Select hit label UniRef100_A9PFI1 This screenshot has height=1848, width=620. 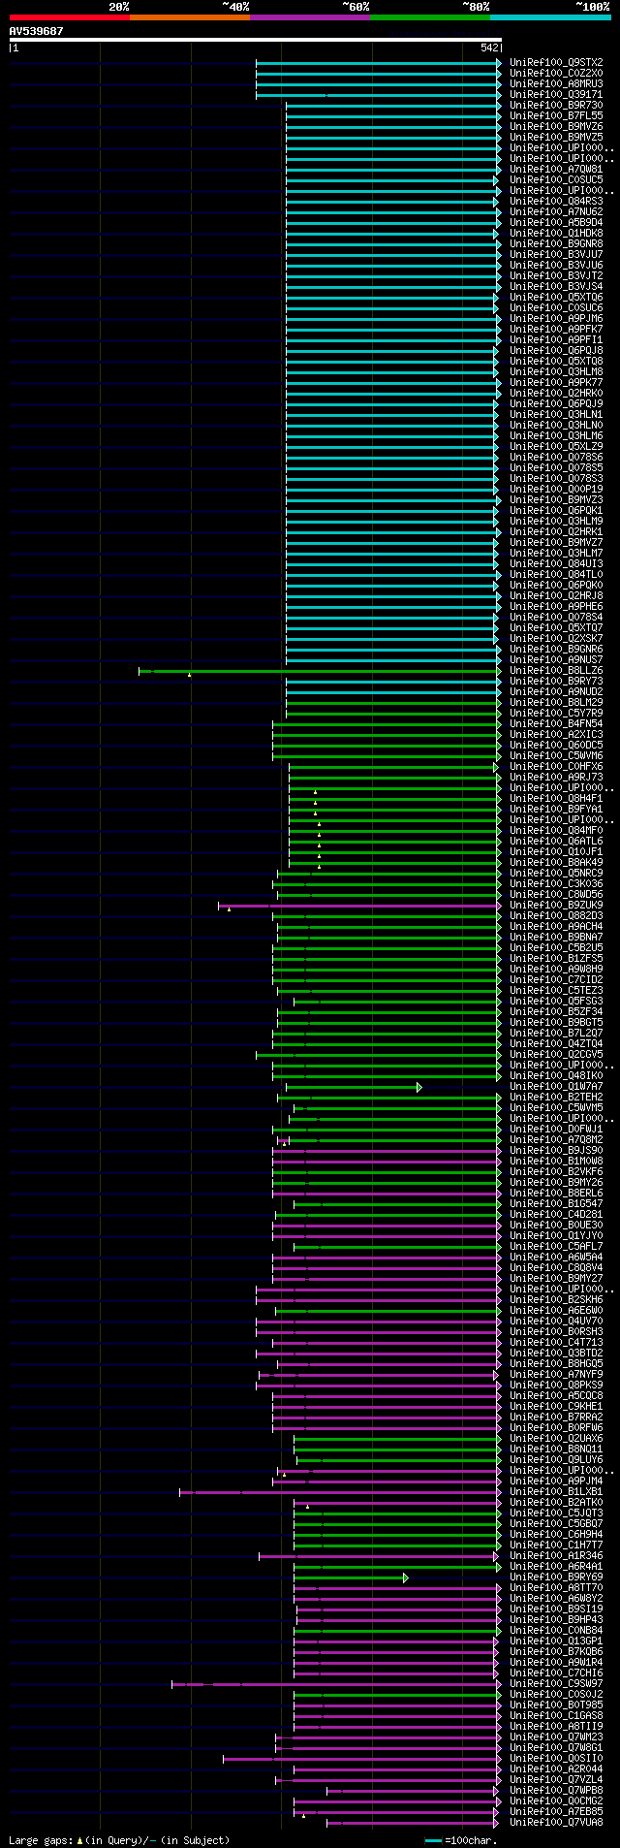[556, 340]
